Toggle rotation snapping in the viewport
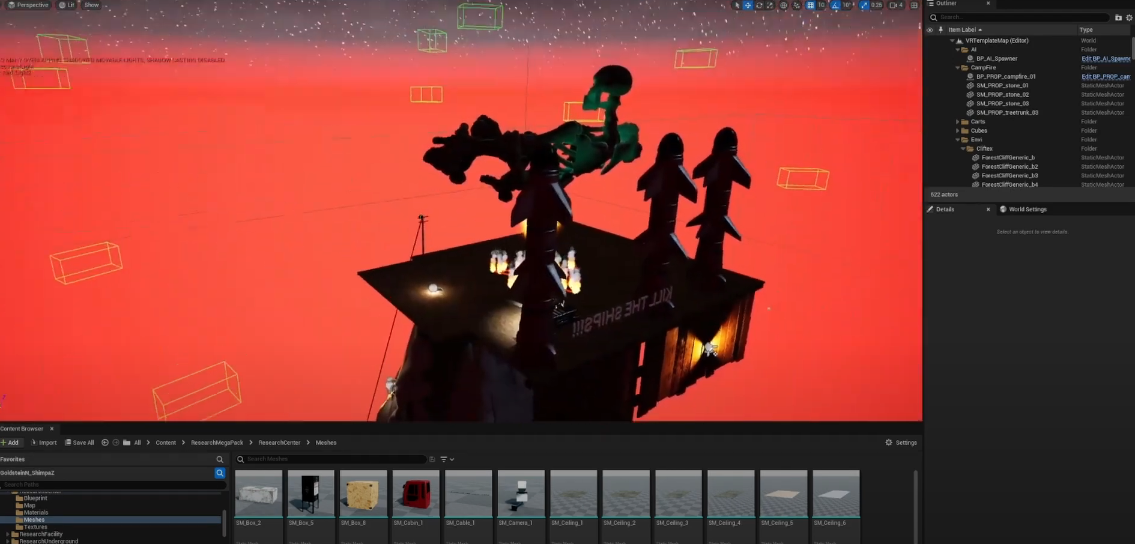1135x544 pixels. [835, 5]
